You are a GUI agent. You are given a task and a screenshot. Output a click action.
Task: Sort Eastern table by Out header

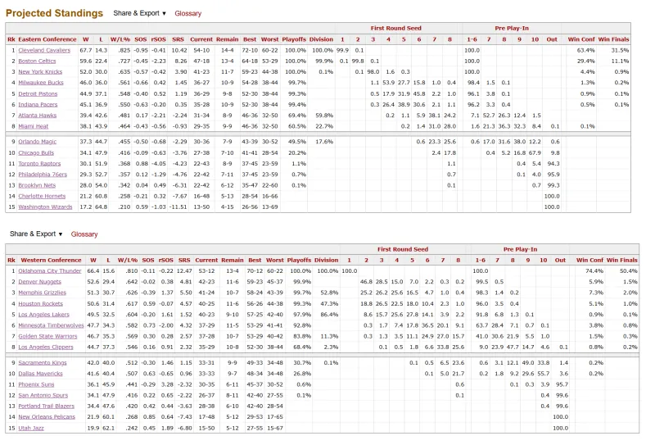pyautogui.click(x=552, y=39)
